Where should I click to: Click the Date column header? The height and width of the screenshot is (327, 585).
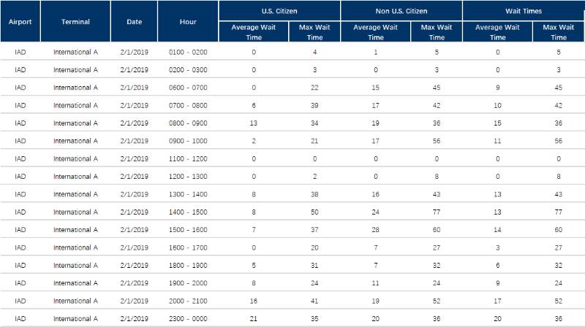135,22
